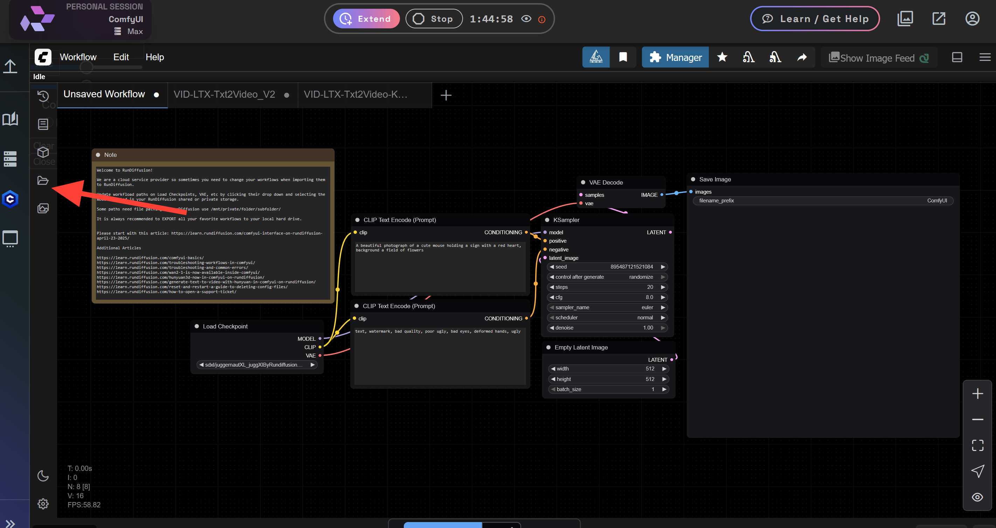Open a workflow via the folder icon
This screenshot has width=996, height=528.
(x=42, y=180)
